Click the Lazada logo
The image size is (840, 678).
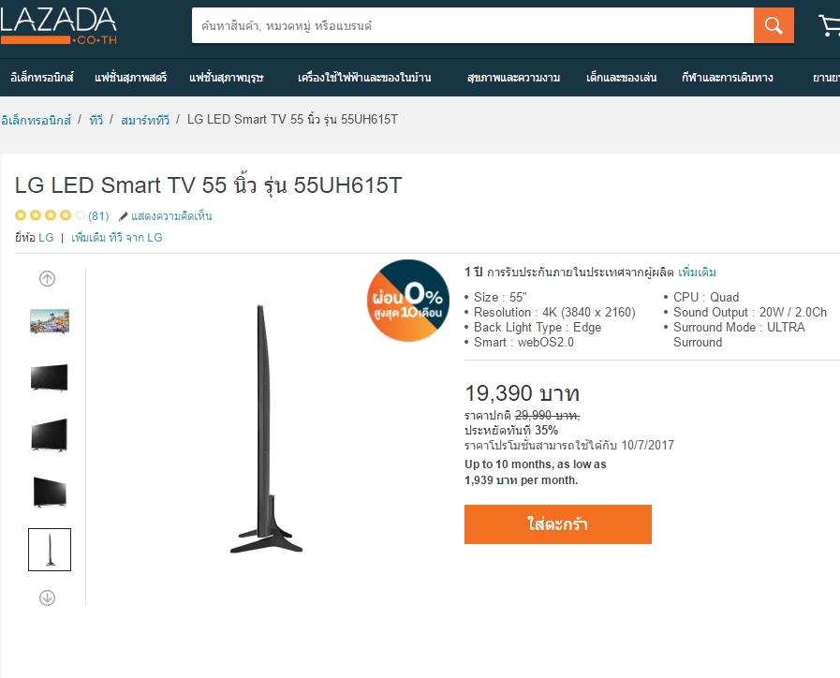point(58,25)
